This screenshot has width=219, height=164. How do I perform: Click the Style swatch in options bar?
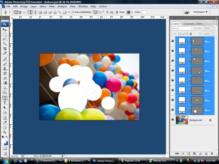coord(128,12)
